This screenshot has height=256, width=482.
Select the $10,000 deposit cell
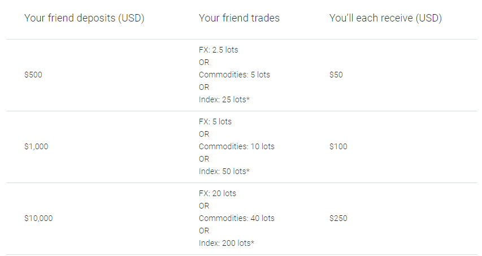(x=38, y=218)
